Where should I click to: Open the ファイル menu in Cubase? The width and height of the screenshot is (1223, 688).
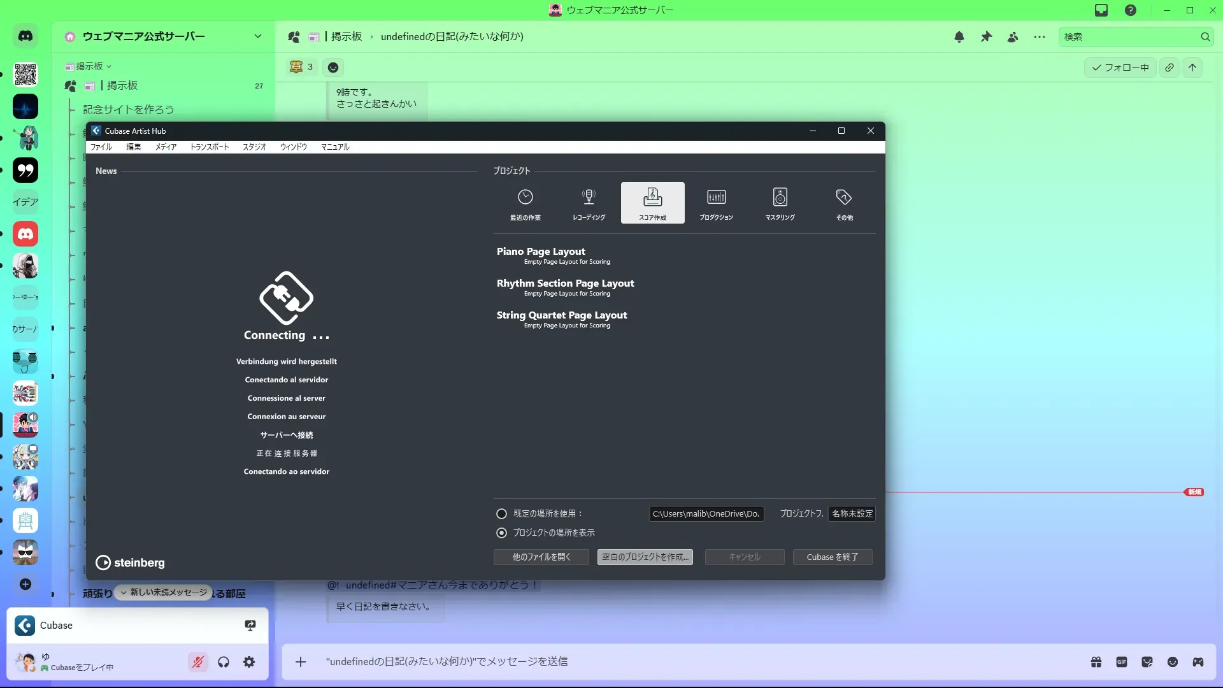click(x=101, y=147)
